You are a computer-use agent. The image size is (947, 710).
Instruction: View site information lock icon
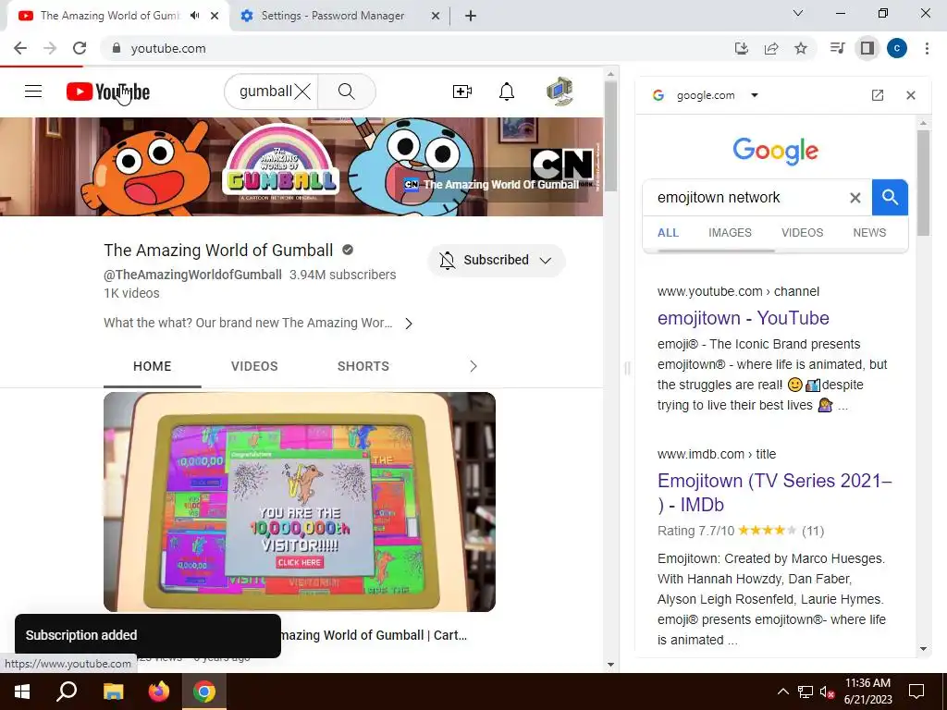coord(117,48)
